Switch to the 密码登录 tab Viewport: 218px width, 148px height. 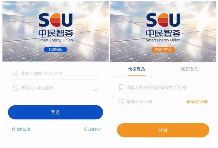190,69
